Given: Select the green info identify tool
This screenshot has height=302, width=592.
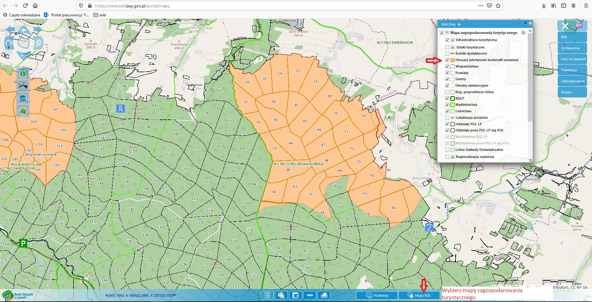Looking at the screenshot, I should [x=23, y=73].
